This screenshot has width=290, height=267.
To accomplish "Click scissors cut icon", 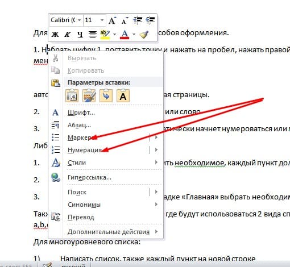I will (55, 58).
